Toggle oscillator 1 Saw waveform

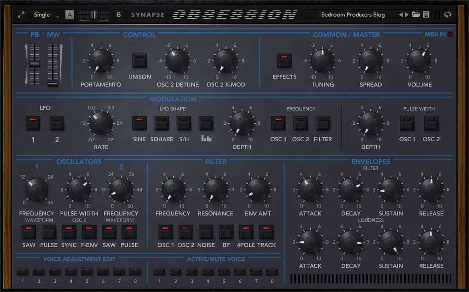point(29,232)
